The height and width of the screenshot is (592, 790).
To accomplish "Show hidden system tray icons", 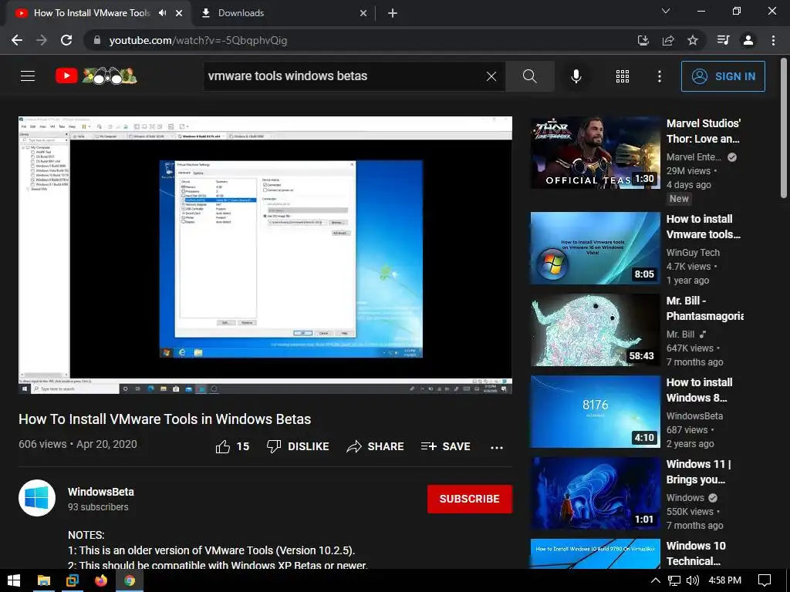I will [655, 580].
